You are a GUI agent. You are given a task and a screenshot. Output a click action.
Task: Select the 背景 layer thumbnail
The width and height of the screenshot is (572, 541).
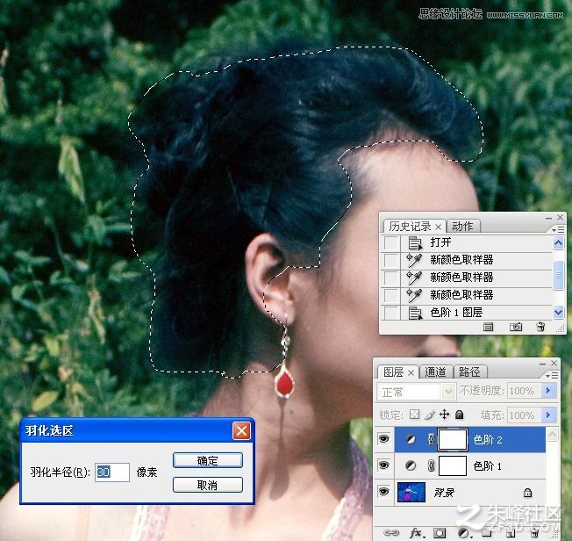(411, 492)
